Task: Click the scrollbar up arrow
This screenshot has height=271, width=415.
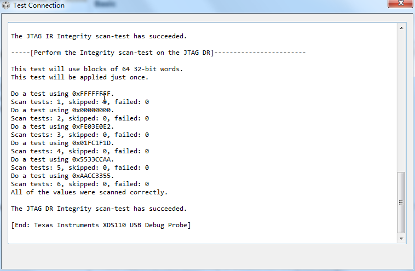Action: (x=401, y=28)
